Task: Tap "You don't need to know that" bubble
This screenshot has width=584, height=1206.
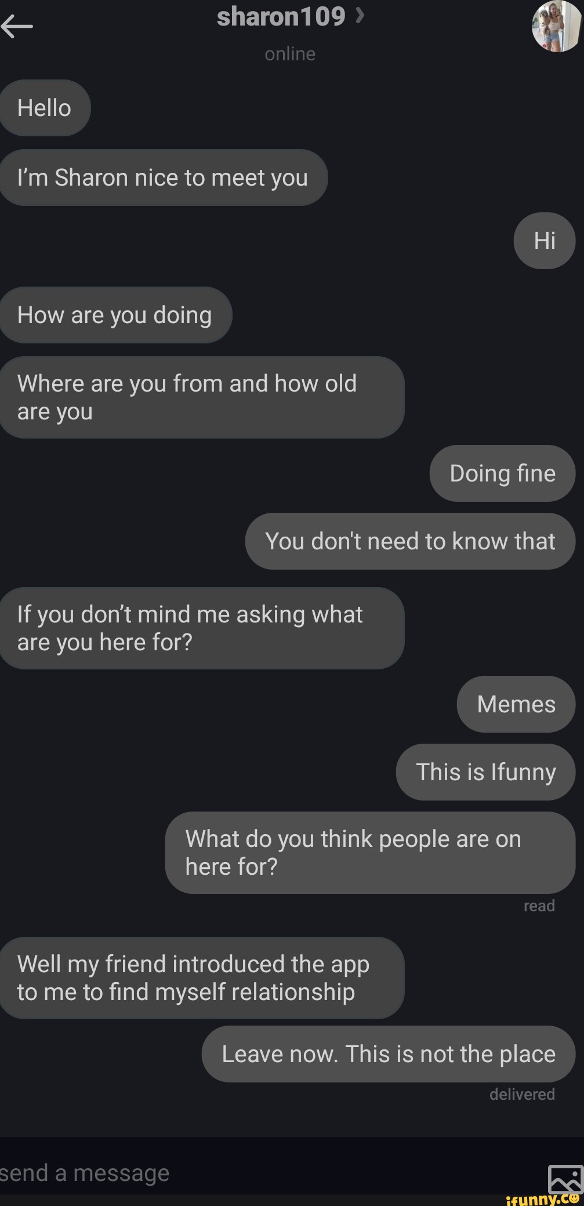Action: tap(410, 541)
